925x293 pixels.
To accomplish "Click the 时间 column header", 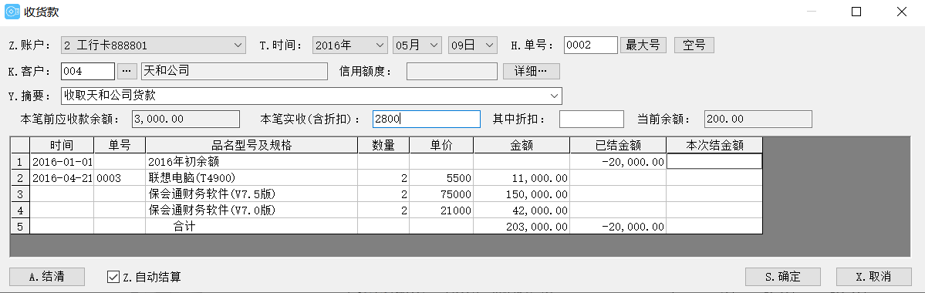I will [62, 145].
